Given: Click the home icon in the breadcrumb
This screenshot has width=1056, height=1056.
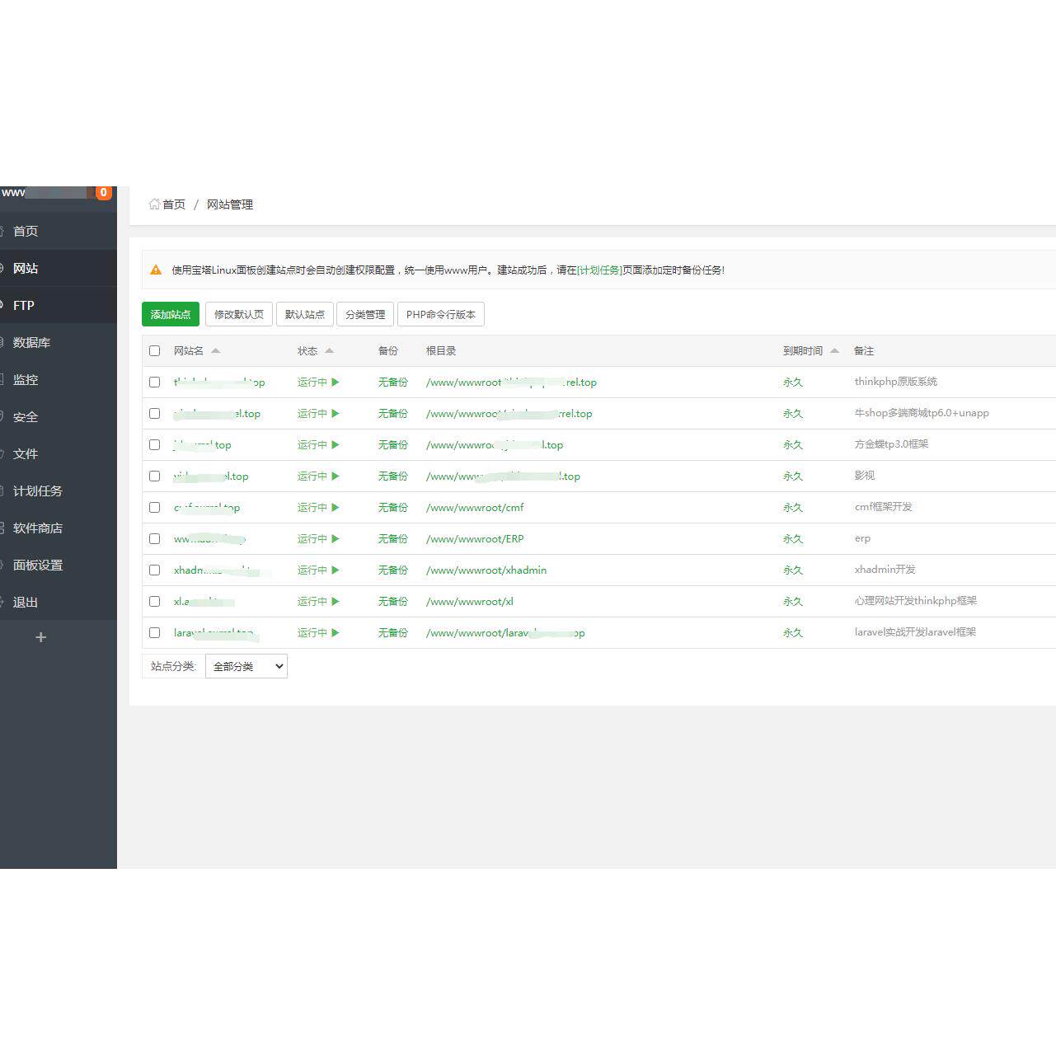Looking at the screenshot, I should pyautogui.click(x=154, y=204).
